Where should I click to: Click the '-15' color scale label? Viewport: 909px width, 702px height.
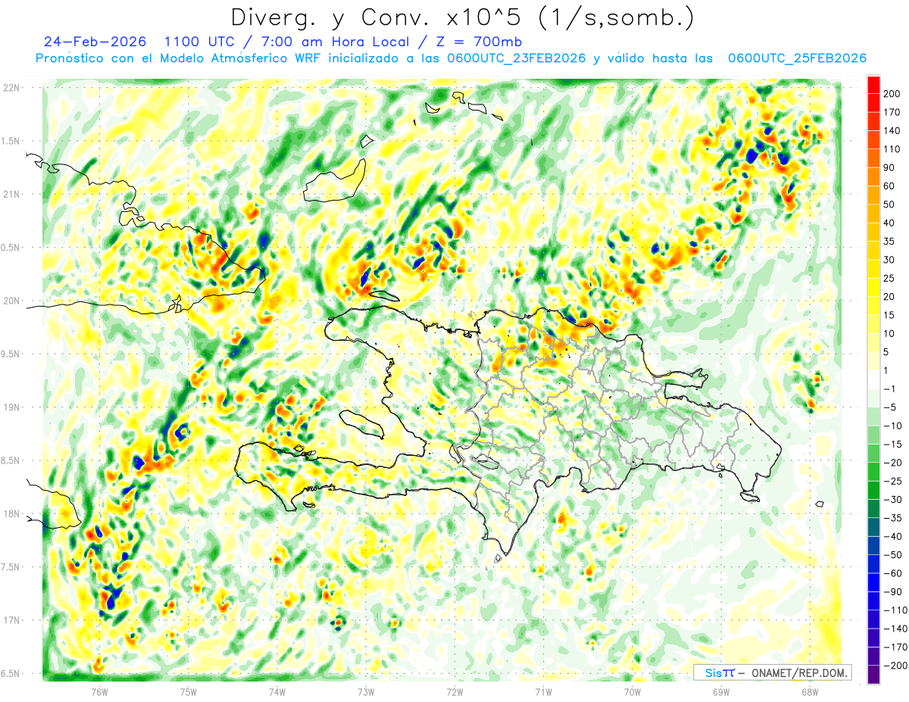[x=892, y=444]
